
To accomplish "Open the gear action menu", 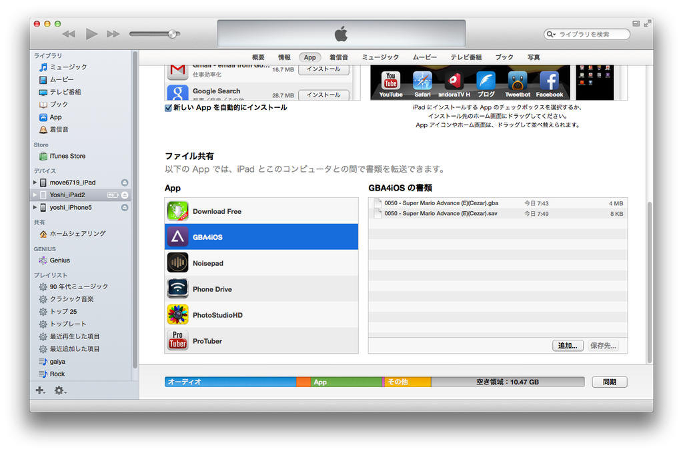I will pos(59,390).
